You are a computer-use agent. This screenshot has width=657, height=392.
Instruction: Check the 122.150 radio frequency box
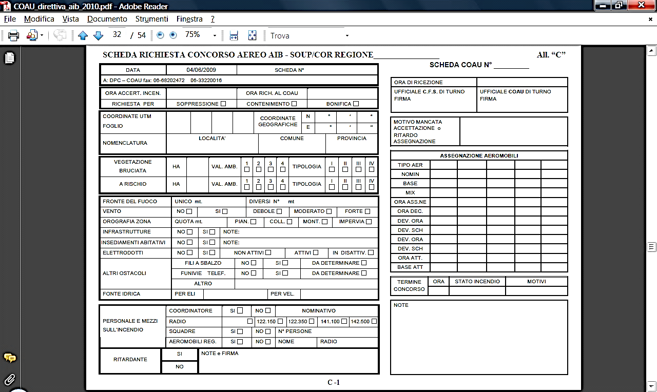pos(280,321)
